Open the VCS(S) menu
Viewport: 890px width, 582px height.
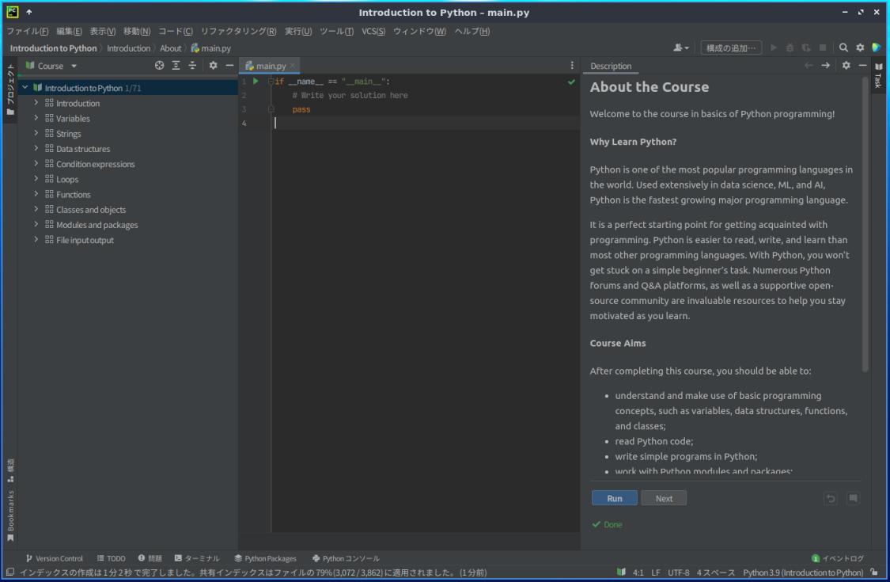pyautogui.click(x=373, y=31)
